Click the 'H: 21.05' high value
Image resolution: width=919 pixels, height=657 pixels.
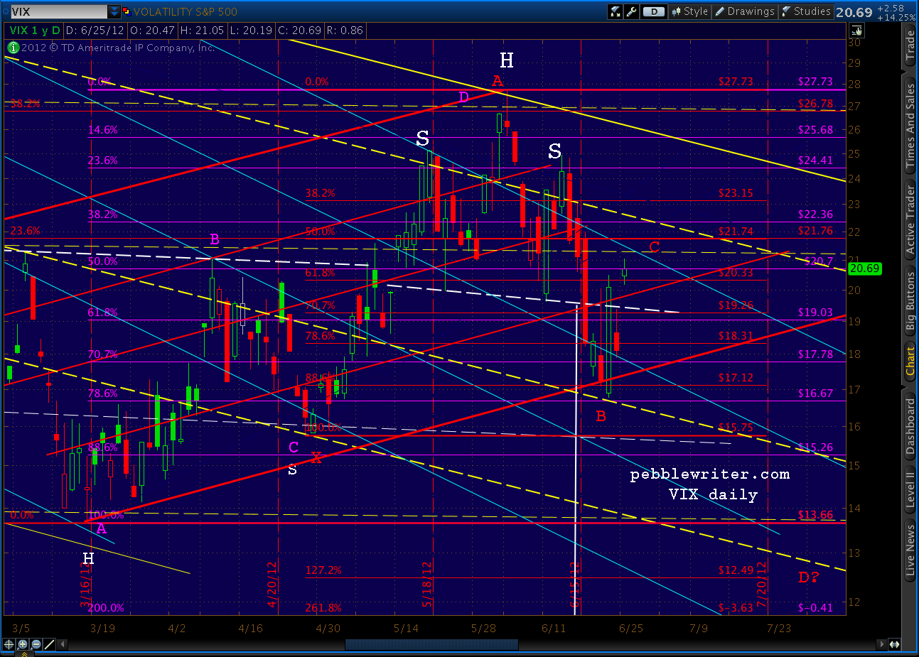(203, 31)
